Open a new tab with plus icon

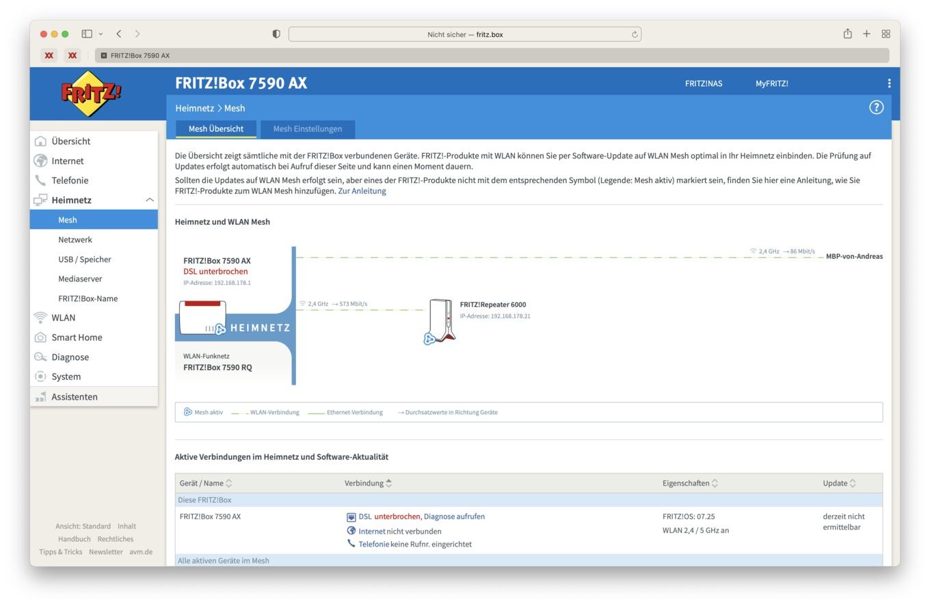coord(866,33)
